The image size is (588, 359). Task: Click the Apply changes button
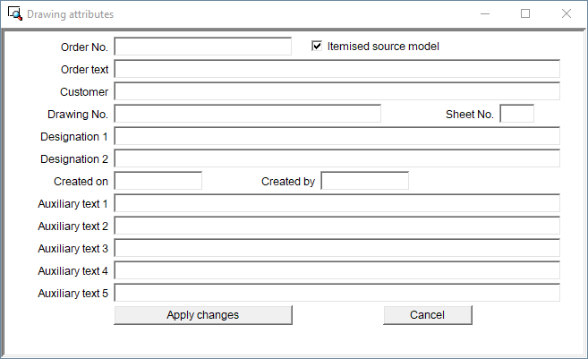203,315
